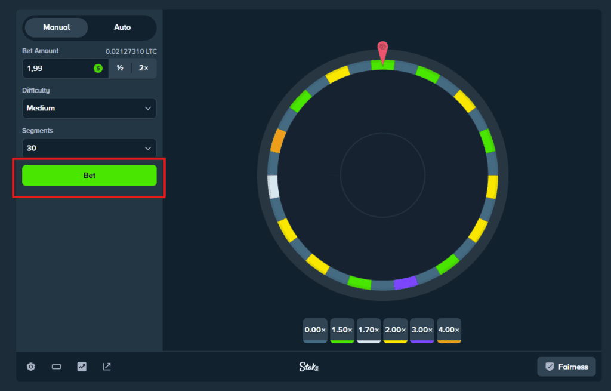Open the hotkeys icon at bottom left
The width and height of the screenshot is (611, 391).
point(56,367)
